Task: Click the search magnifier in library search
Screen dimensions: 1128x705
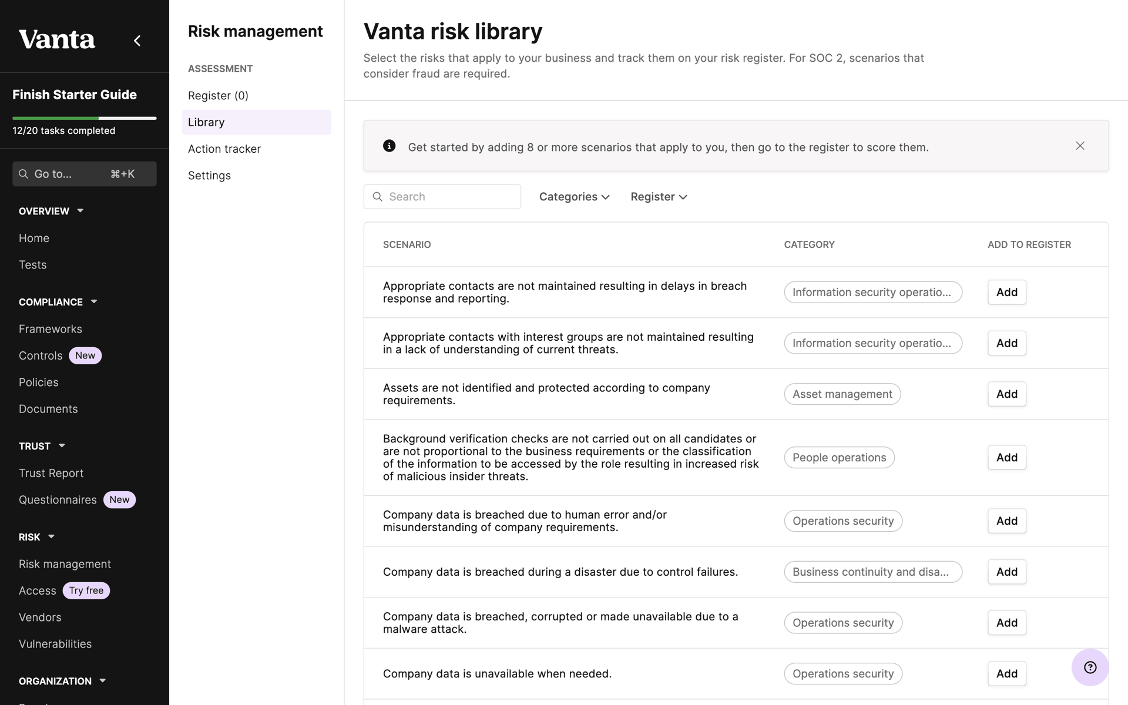Action: [x=378, y=197]
